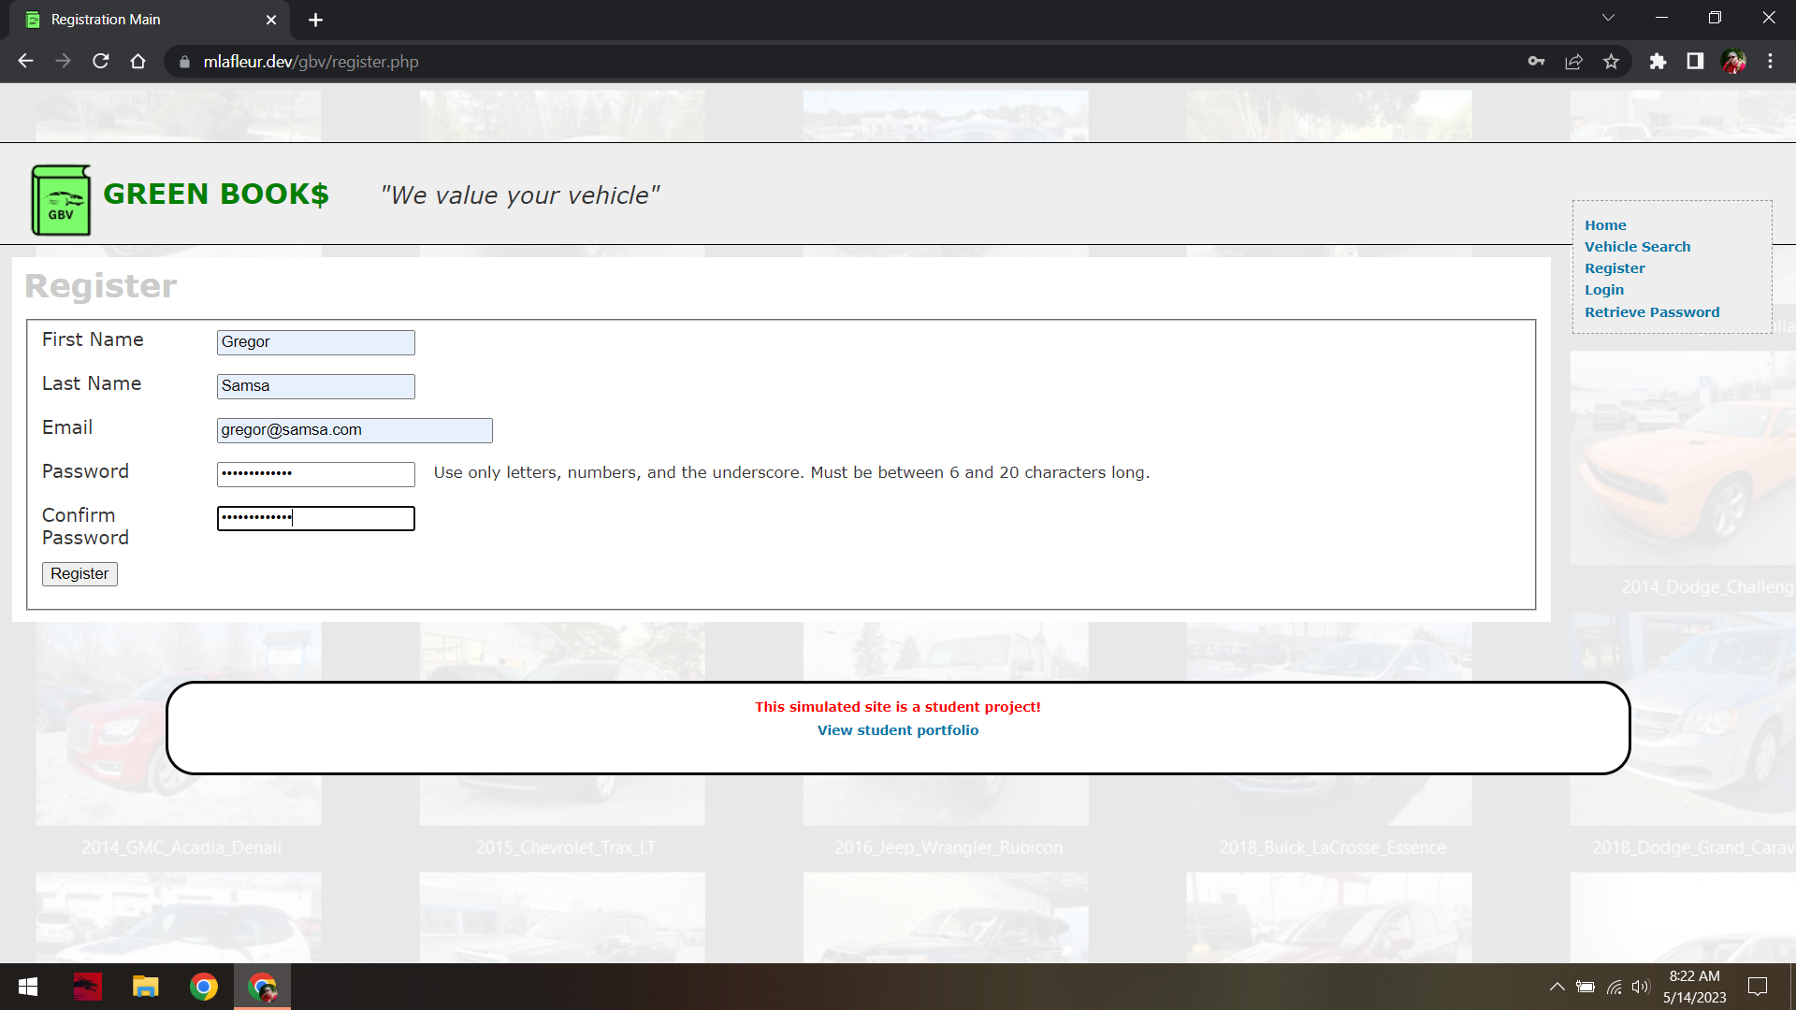Select the Registration Main tab
Image resolution: width=1796 pixels, height=1010 pixels.
(x=140, y=20)
